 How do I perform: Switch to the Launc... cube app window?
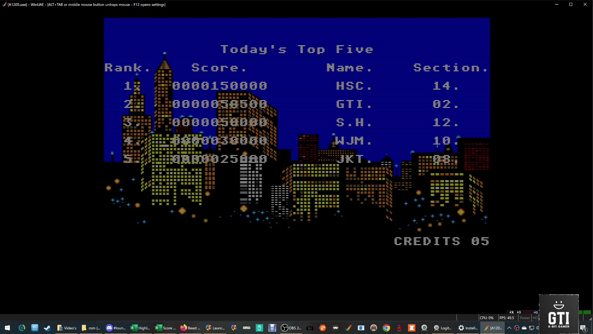click(215, 328)
